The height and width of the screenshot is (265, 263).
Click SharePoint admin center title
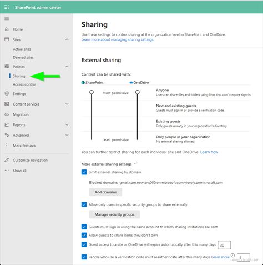tap(38, 7)
